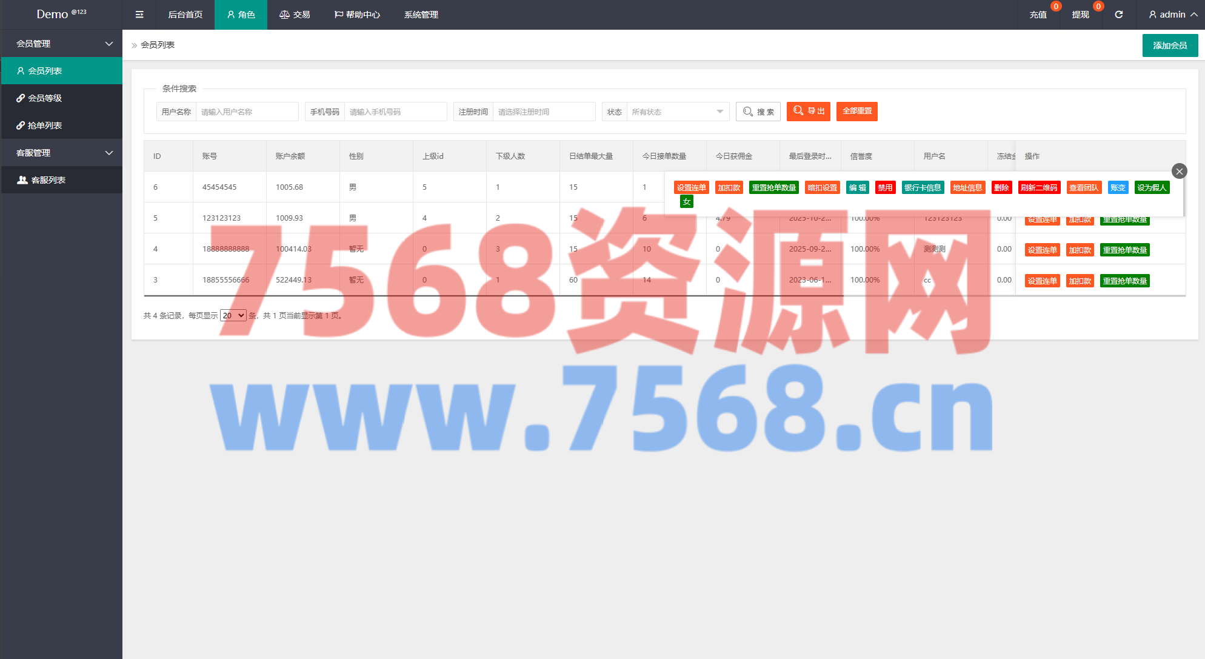The width and height of the screenshot is (1205, 659).
Task: Open the 系统管理 top menu
Action: (x=421, y=15)
